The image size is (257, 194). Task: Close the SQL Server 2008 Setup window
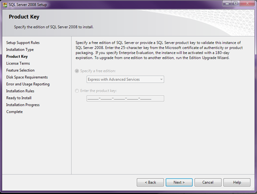point(248,3)
